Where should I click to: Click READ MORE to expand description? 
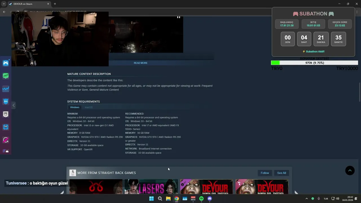pyautogui.click(x=140, y=63)
